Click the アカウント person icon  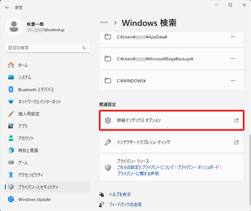[11, 138]
